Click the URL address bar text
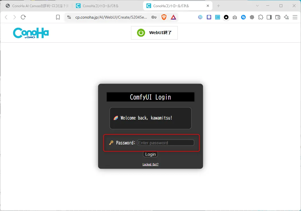This screenshot has width=301, height=211. [111, 17]
